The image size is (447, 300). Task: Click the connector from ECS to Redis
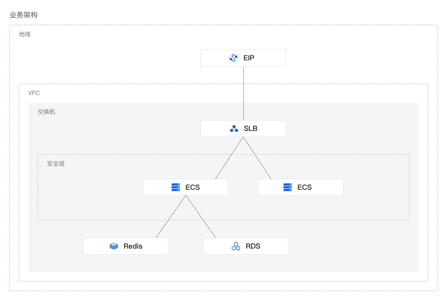[171, 216]
